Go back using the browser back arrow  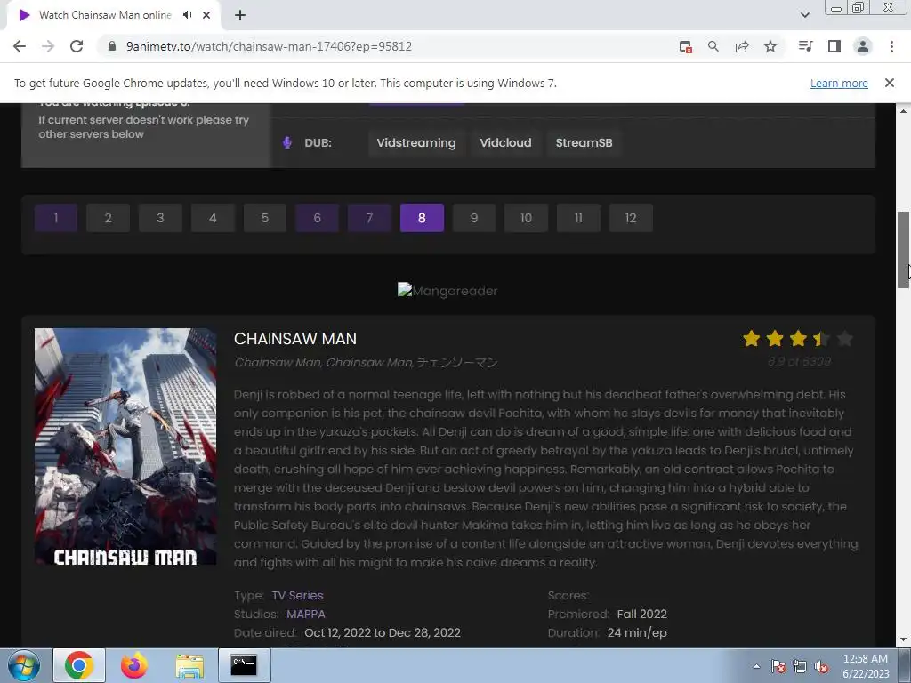[x=20, y=46]
